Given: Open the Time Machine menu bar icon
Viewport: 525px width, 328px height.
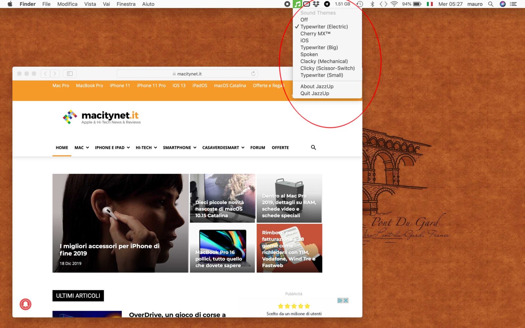Looking at the screenshot, I should coord(360,4).
